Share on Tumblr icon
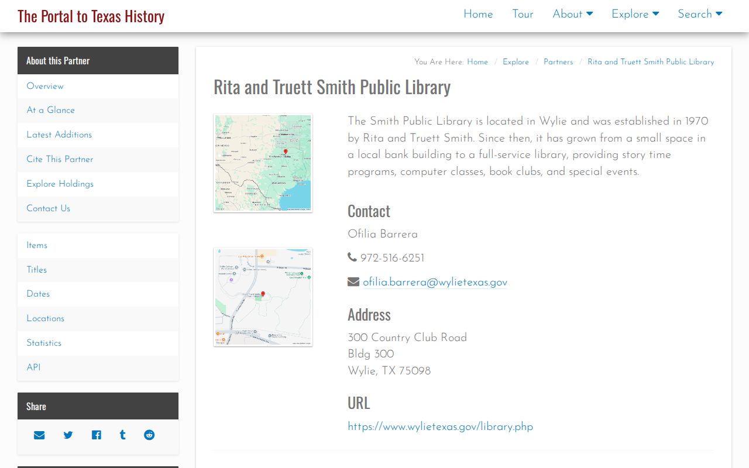The image size is (749, 468). (122, 435)
